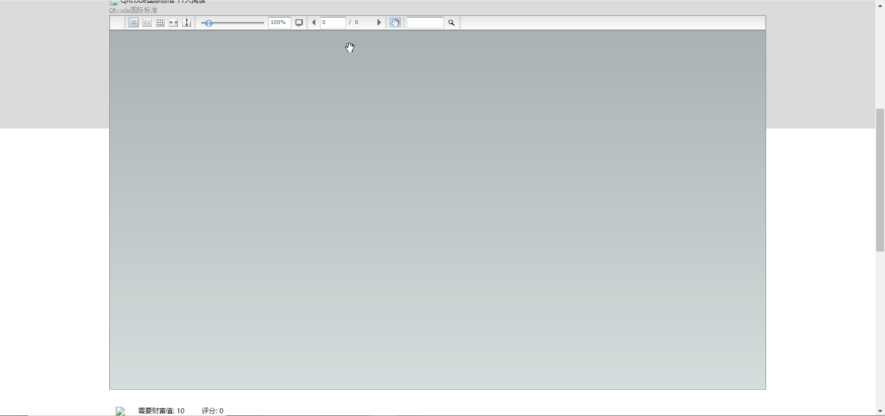Image resolution: width=885 pixels, height=416 pixels.
Task: Click the page vertical scrollbar thumb
Action: click(880, 180)
